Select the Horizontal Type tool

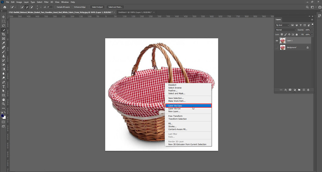point(4,87)
